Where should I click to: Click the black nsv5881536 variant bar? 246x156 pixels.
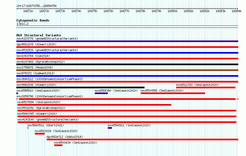point(80,87)
